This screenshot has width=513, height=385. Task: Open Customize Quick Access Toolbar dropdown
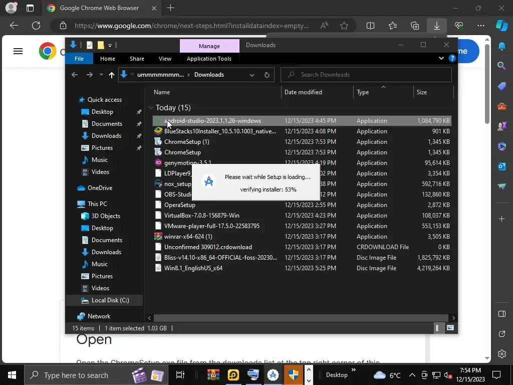click(x=110, y=45)
